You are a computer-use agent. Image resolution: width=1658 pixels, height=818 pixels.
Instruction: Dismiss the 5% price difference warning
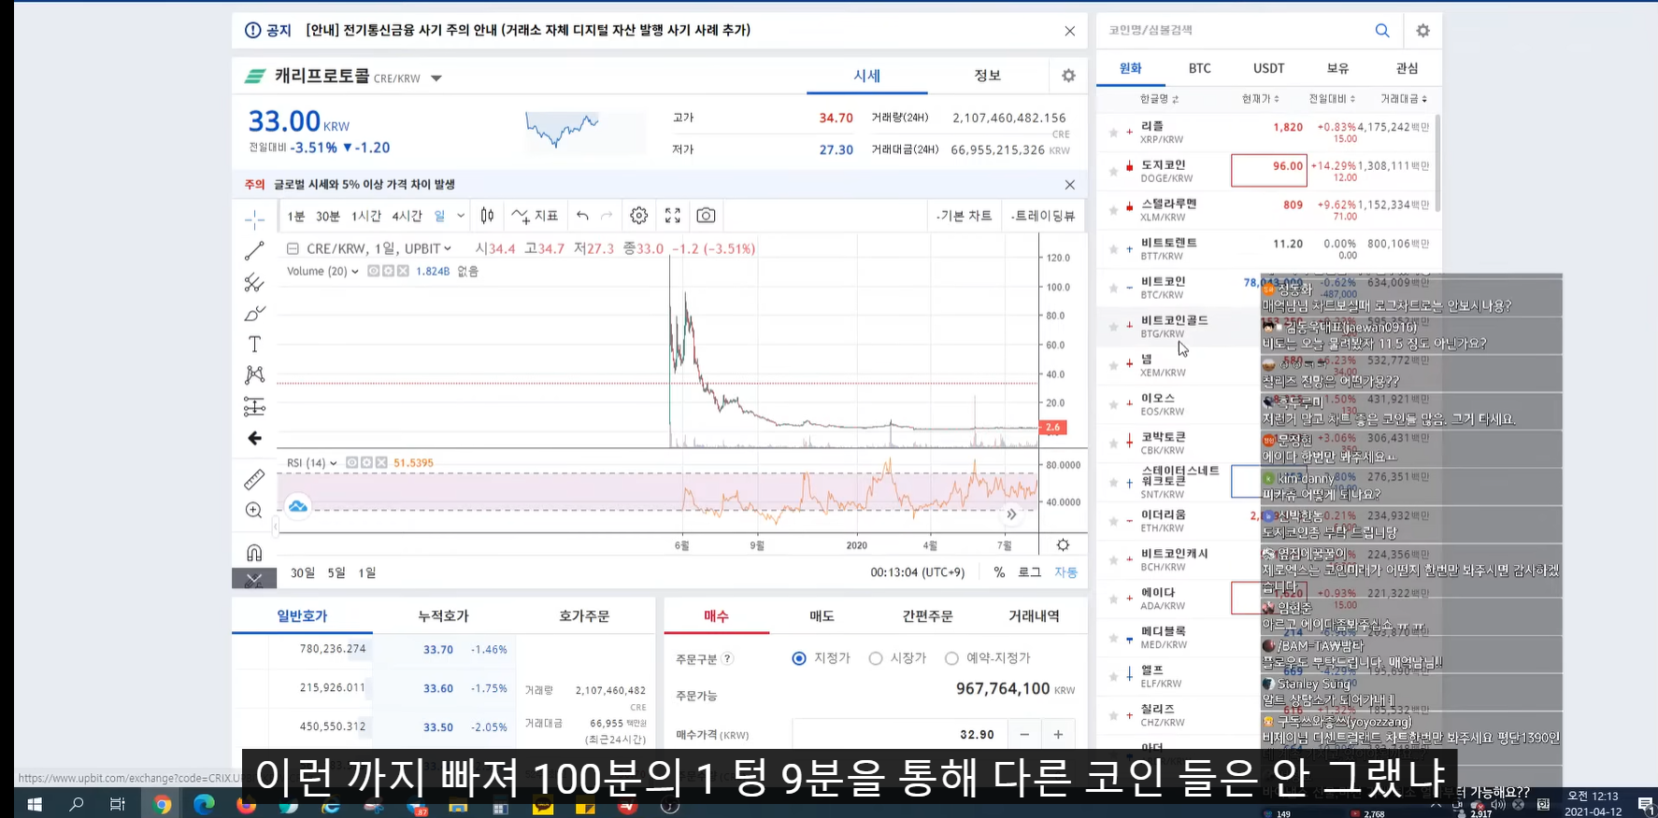(x=1069, y=185)
